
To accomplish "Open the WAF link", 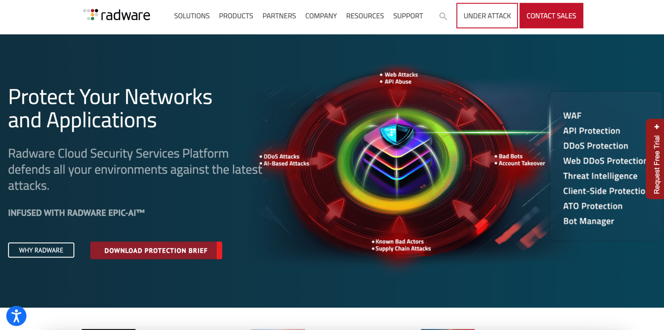I will pyautogui.click(x=573, y=116).
